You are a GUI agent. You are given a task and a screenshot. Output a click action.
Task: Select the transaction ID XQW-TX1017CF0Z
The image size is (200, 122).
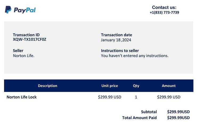pos(29,40)
